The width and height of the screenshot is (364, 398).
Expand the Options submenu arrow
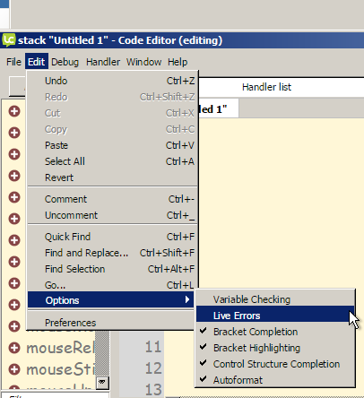[187, 299]
